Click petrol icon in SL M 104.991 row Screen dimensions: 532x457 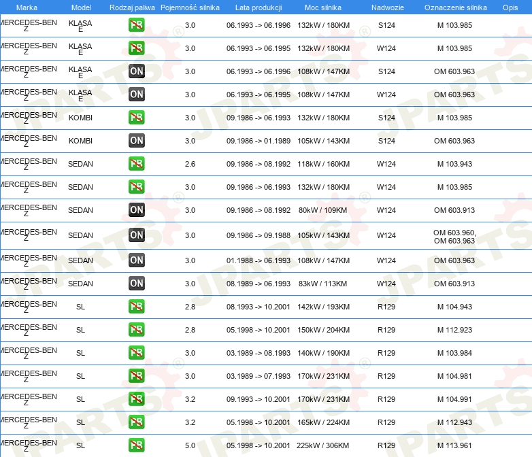tap(136, 399)
